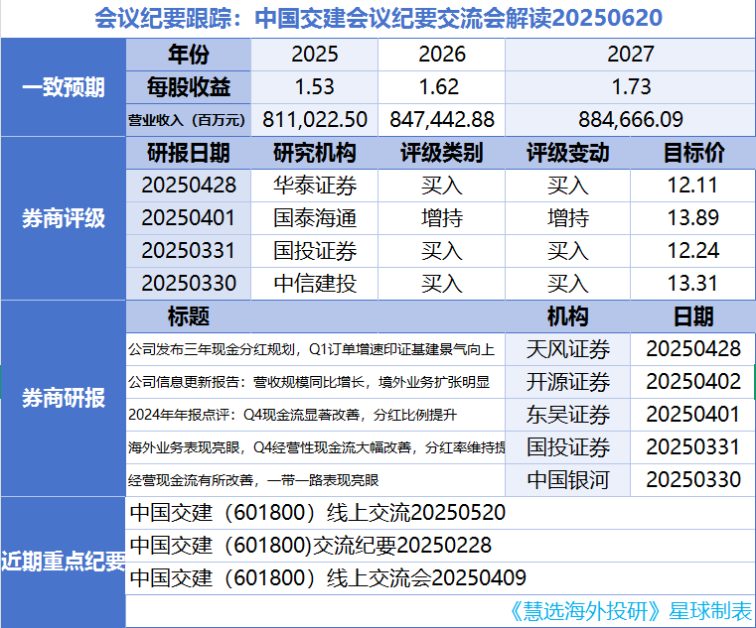Open report 海外业务表现亮眼

315,447
